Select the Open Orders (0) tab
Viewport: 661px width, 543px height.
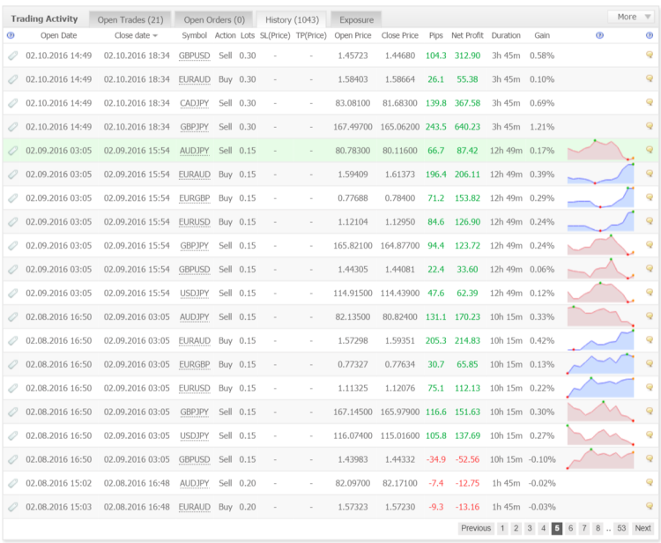click(214, 19)
